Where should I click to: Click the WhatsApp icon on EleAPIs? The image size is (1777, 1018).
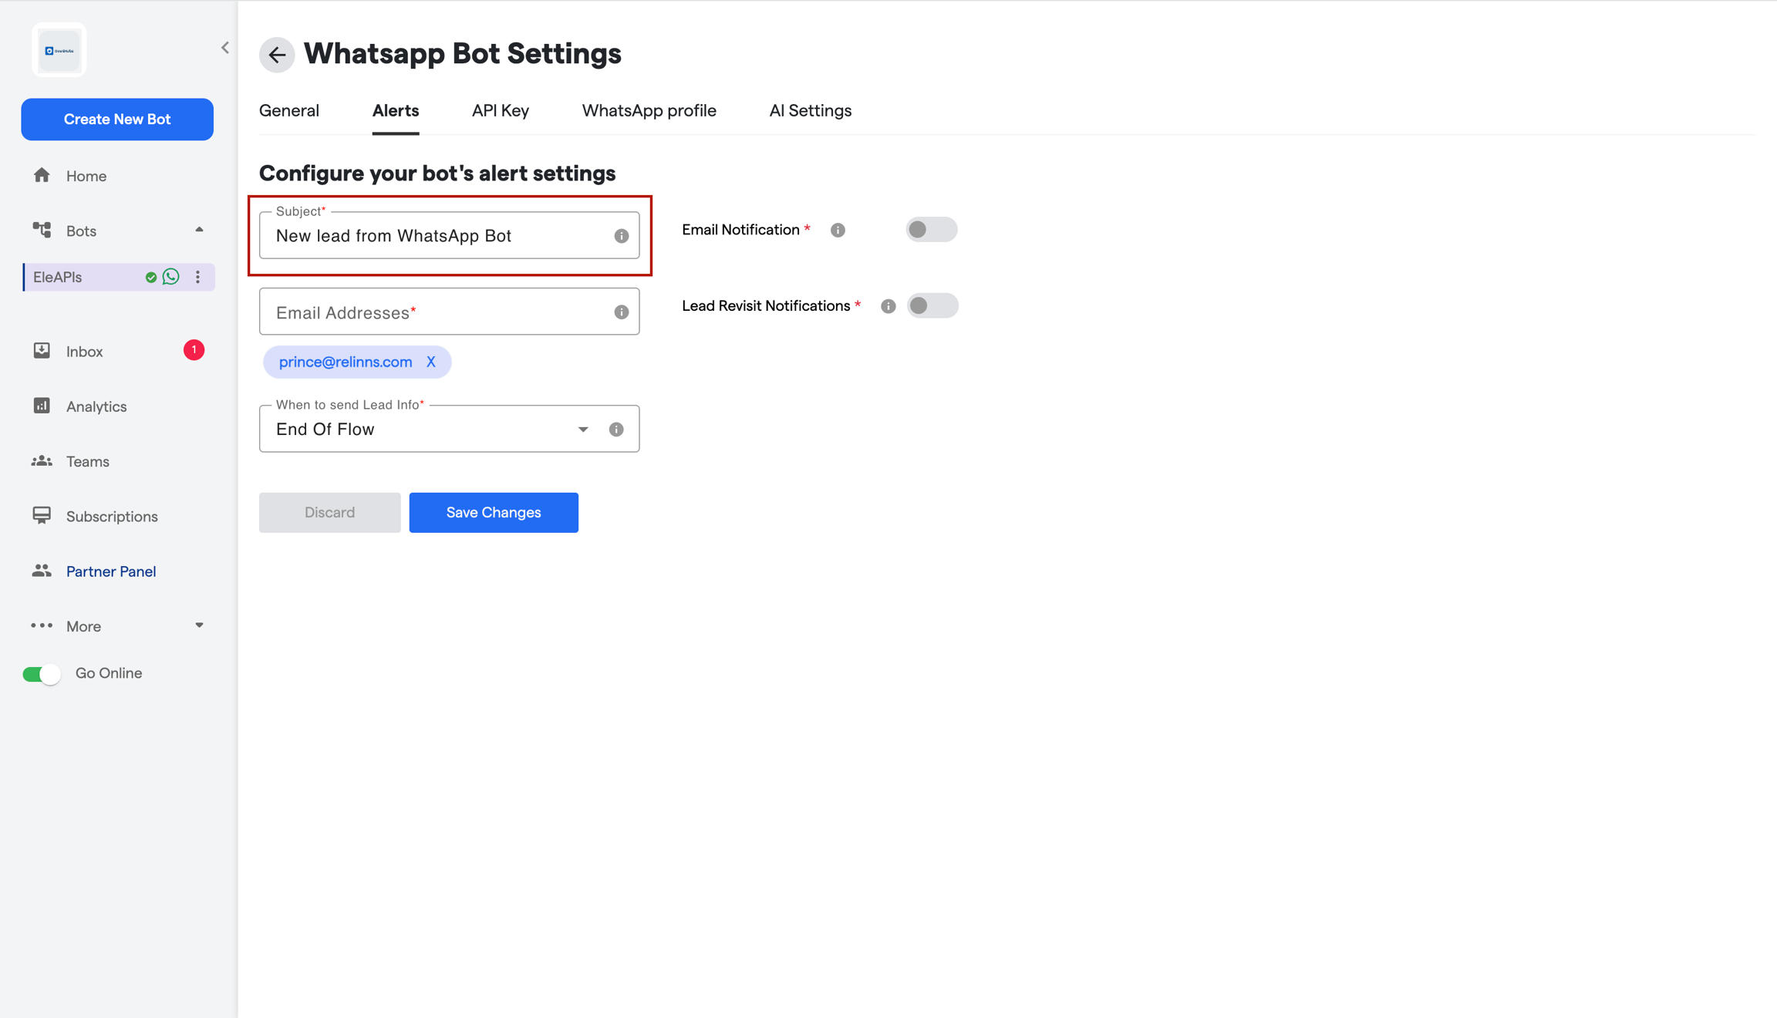point(171,276)
